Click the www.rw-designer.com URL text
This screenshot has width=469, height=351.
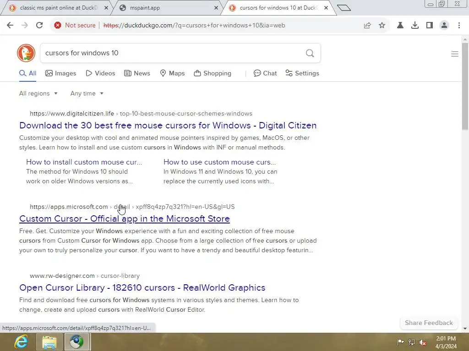coord(62,276)
